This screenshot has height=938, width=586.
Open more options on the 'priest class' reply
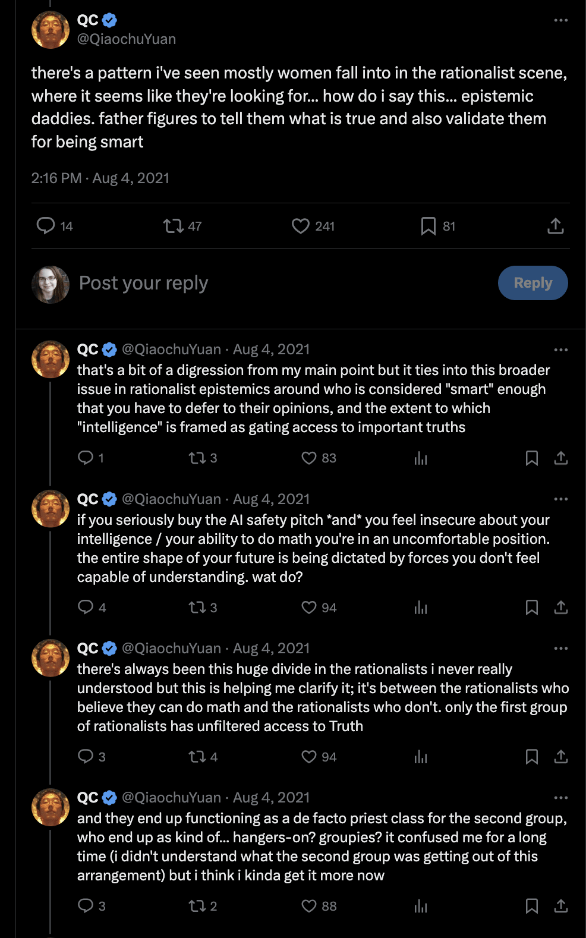click(560, 798)
